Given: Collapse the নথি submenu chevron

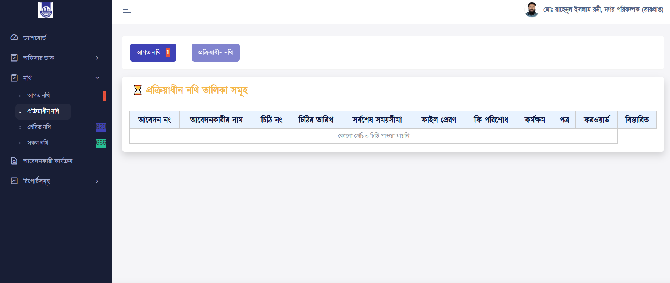Looking at the screenshot, I should pos(97,78).
